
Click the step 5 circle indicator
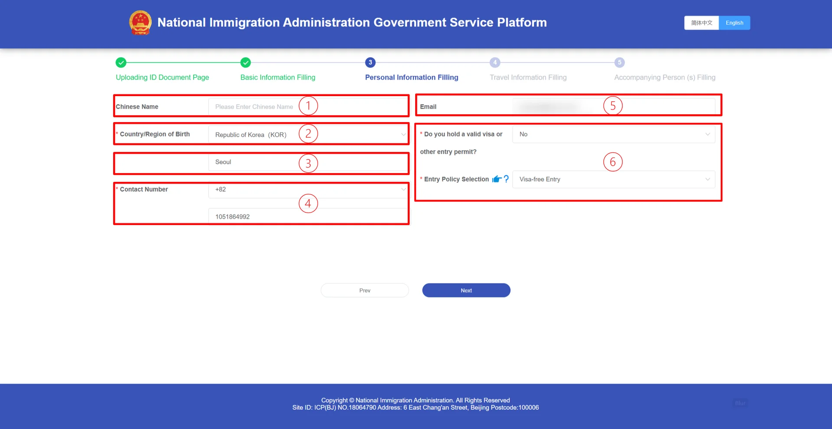[x=619, y=63]
